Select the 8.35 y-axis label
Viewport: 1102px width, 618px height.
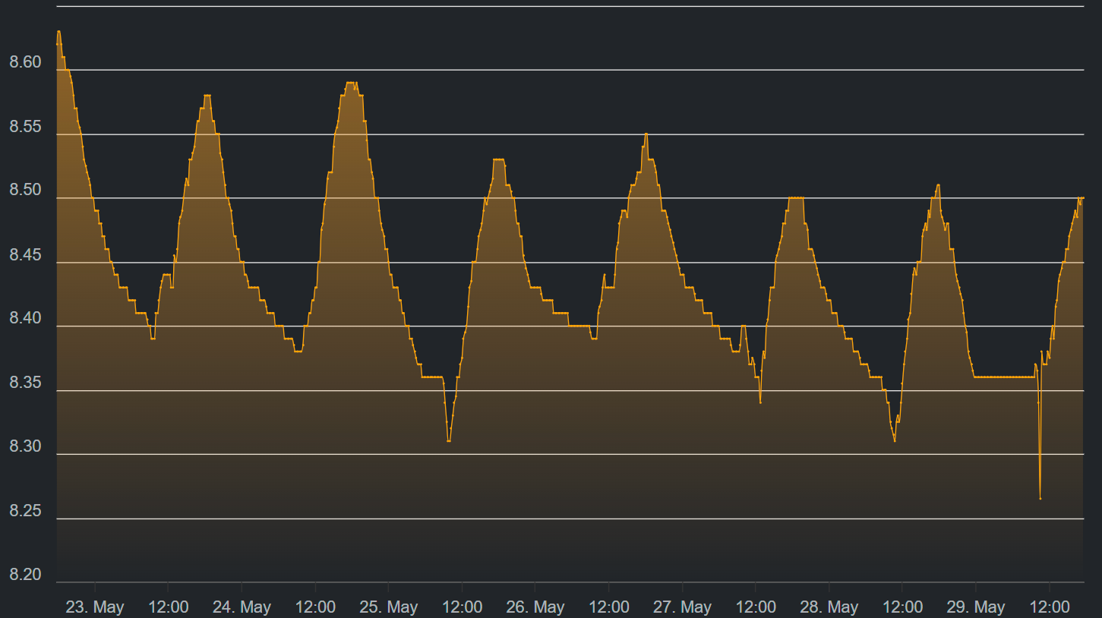[25, 383]
